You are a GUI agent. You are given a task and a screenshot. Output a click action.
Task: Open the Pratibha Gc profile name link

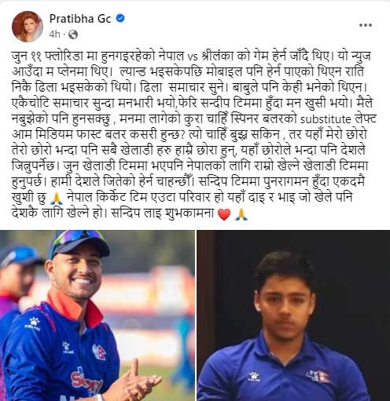pos(80,19)
